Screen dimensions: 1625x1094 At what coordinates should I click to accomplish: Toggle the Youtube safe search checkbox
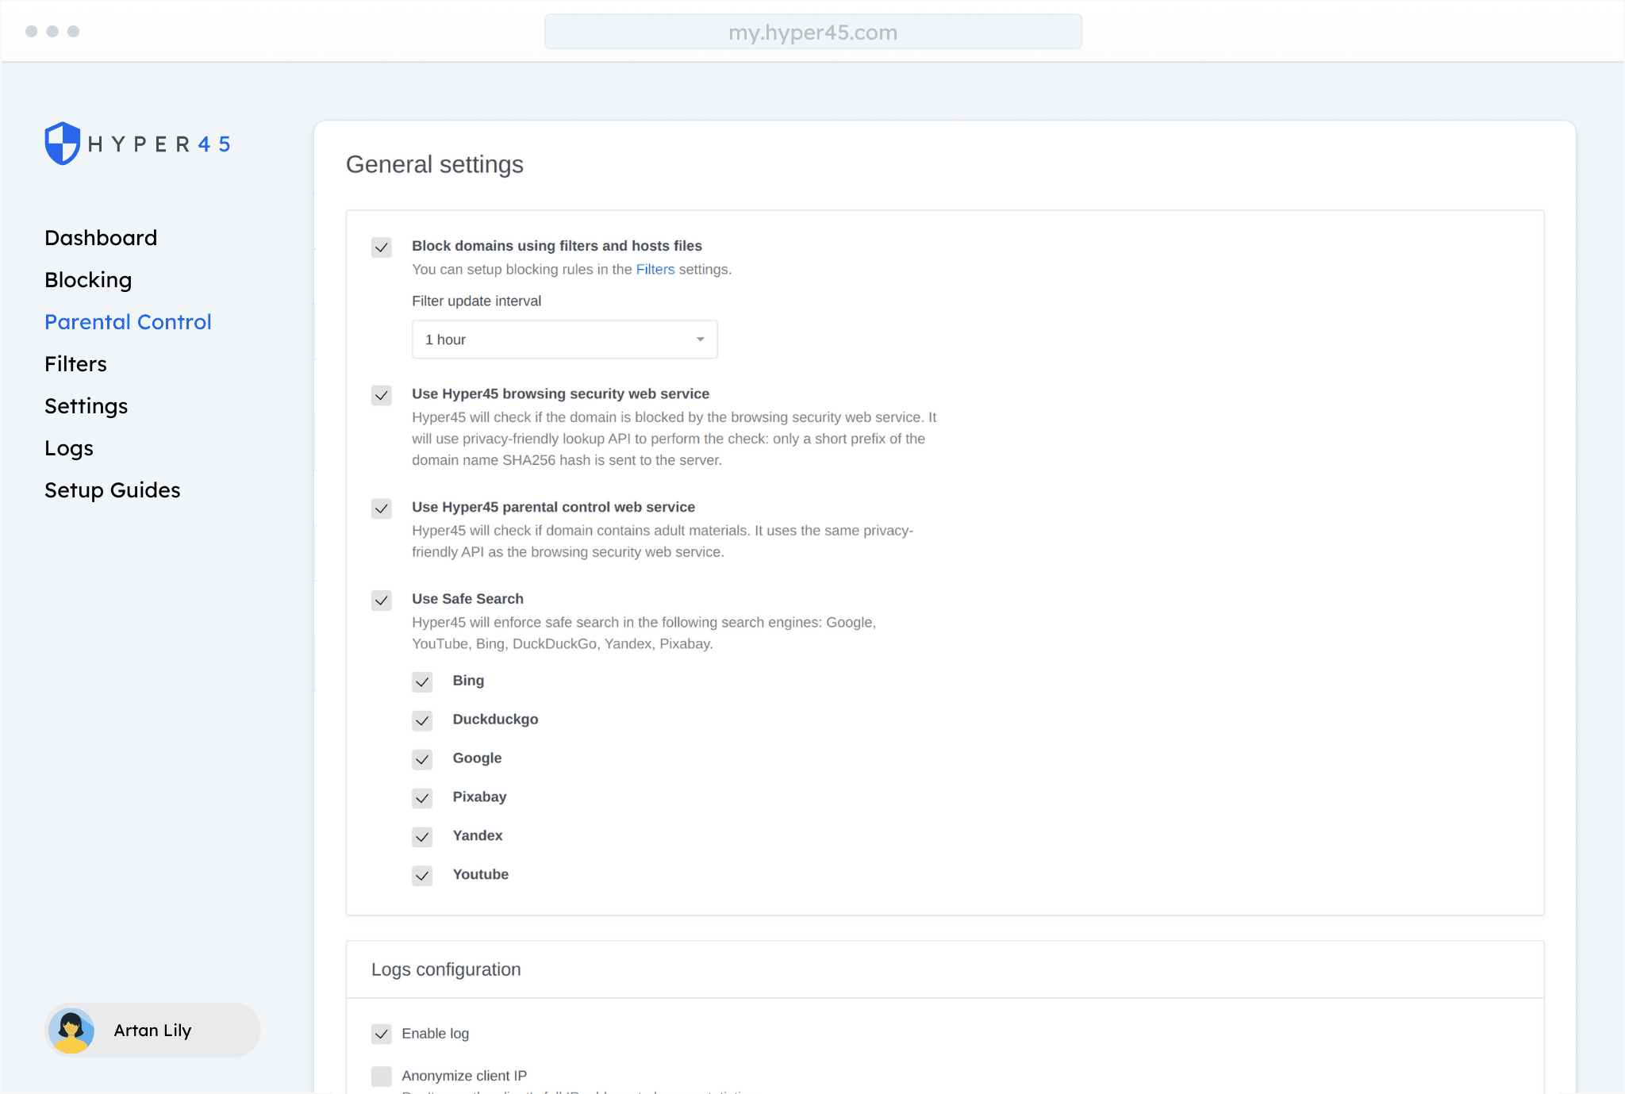pos(422,876)
